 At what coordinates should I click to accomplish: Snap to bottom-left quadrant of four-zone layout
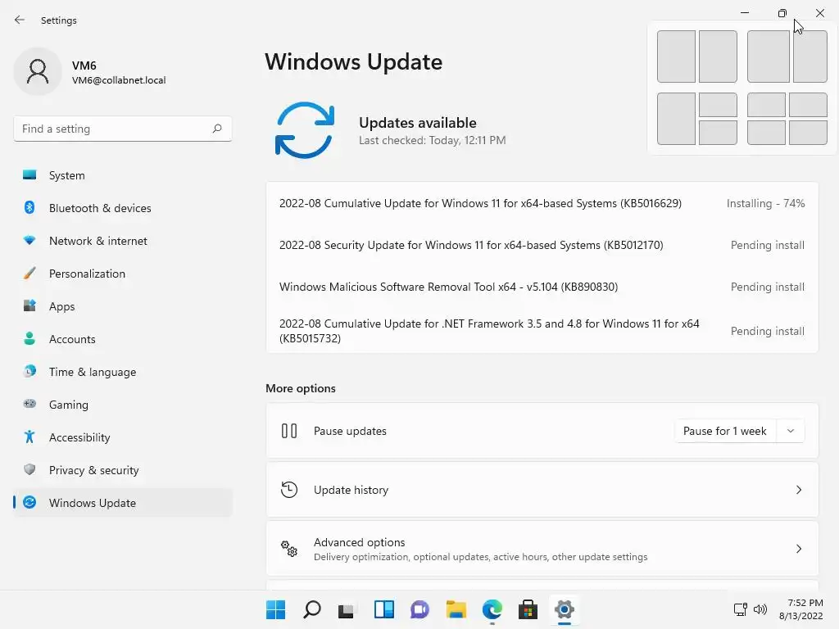pyautogui.click(x=766, y=133)
